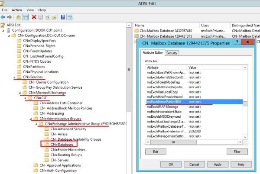Open the Action menu
Viewport: 260px width, 174px height.
(x=17, y=10)
